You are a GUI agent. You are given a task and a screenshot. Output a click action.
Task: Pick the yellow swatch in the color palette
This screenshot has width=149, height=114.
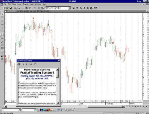51,109
